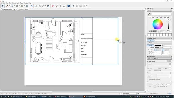The width and height of the screenshot is (174, 98).
Task: Click the Scale input field in status bar
Action: [x=130, y=94]
